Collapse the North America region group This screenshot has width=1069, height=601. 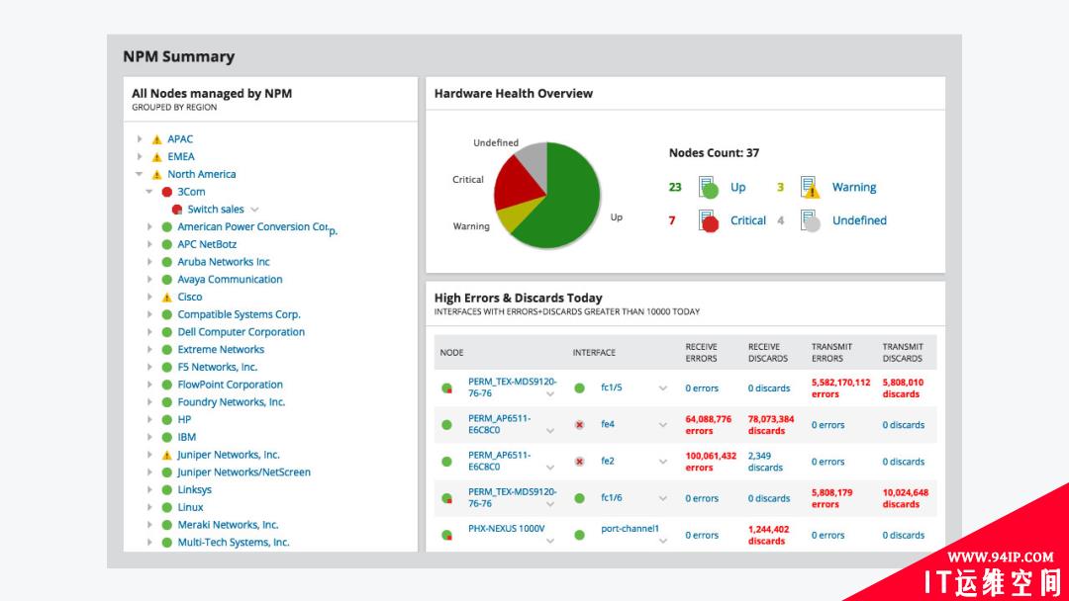(140, 174)
